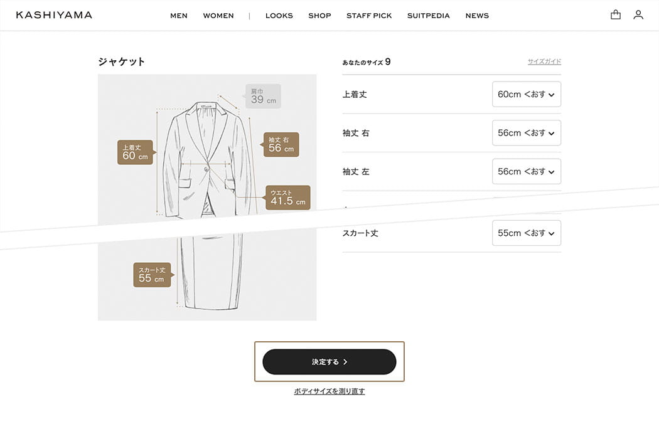The image size is (659, 439).
Task: Open the SHOP menu item
Action: (x=319, y=16)
